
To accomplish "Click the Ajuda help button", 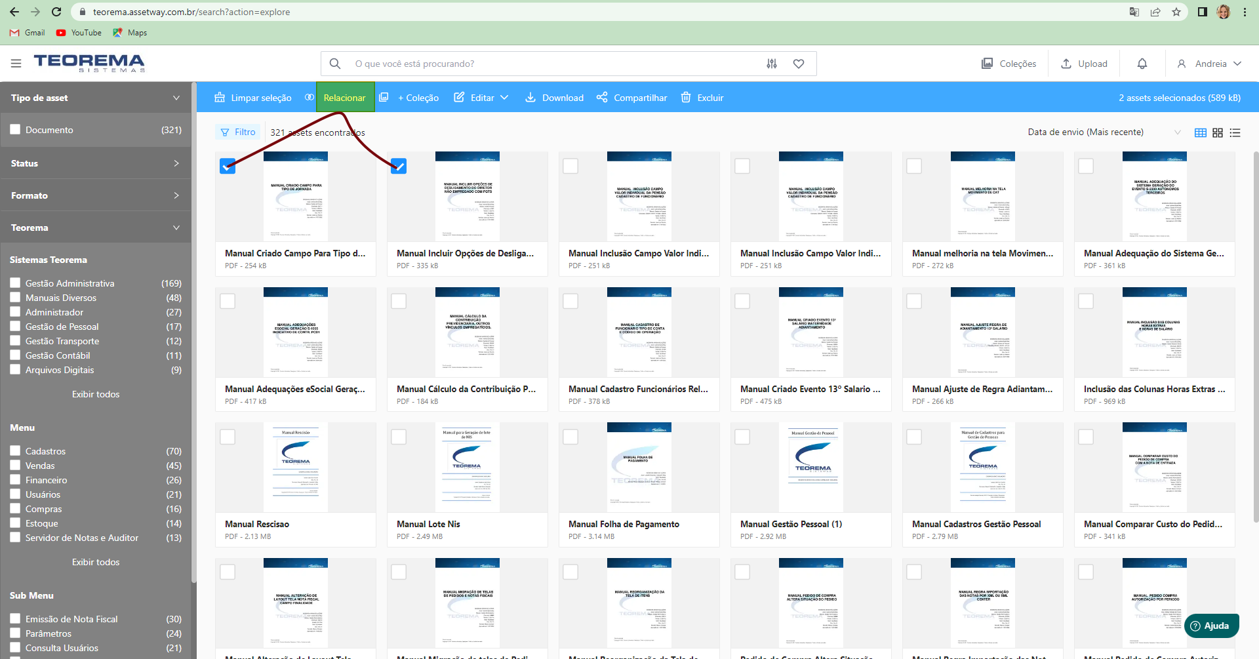I will pos(1212,626).
